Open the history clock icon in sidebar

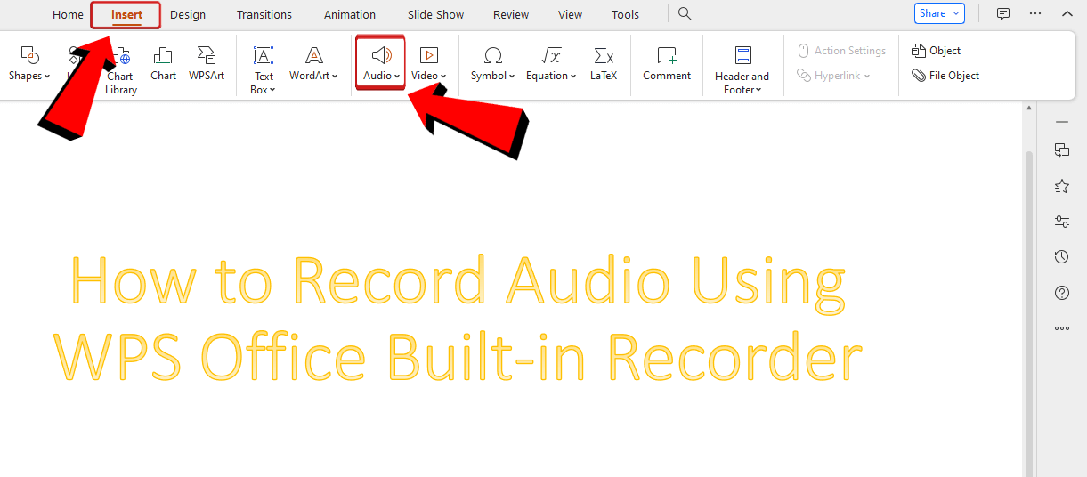[1061, 257]
